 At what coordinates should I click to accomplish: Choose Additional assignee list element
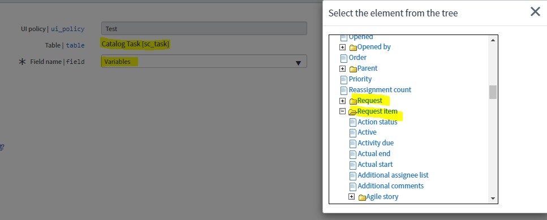pos(393,175)
